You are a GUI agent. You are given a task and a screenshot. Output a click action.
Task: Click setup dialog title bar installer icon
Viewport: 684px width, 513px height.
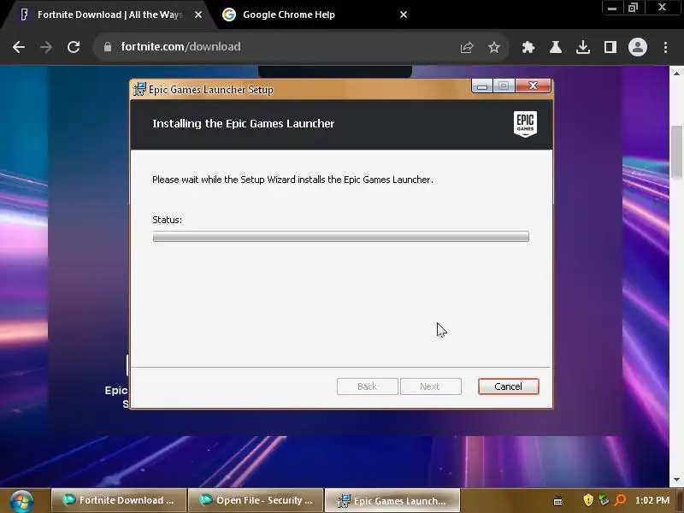[139, 89]
